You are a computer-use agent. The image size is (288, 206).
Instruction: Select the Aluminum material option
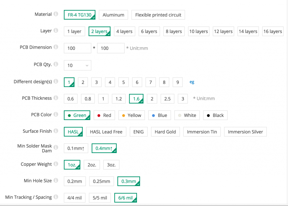(x=113, y=15)
